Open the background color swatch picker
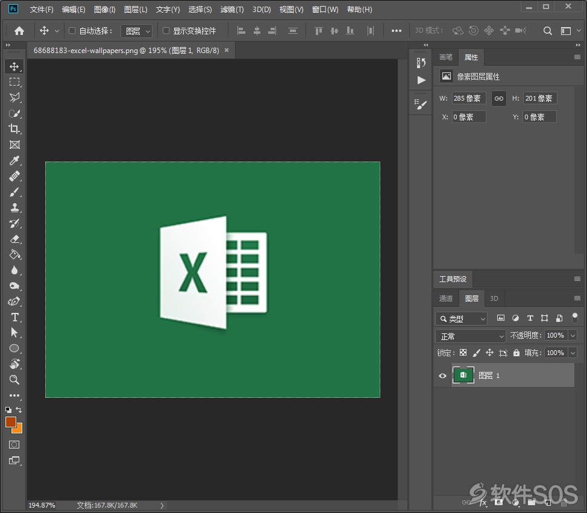 click(19, 429)
